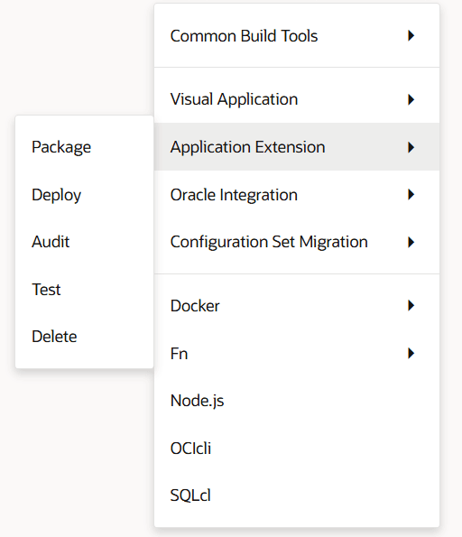Select Application Extension menu item
The image size is (462, 537).
297,147
